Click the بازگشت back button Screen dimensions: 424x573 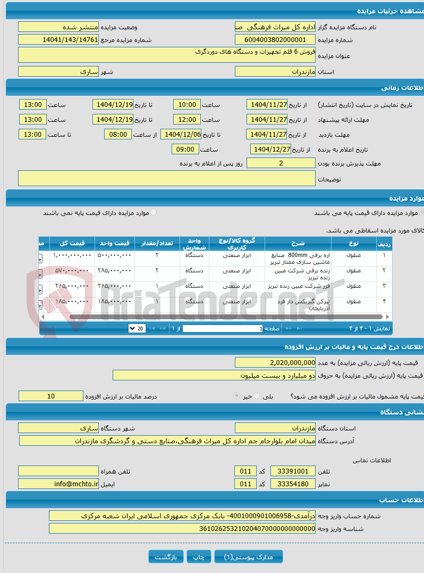166,557
